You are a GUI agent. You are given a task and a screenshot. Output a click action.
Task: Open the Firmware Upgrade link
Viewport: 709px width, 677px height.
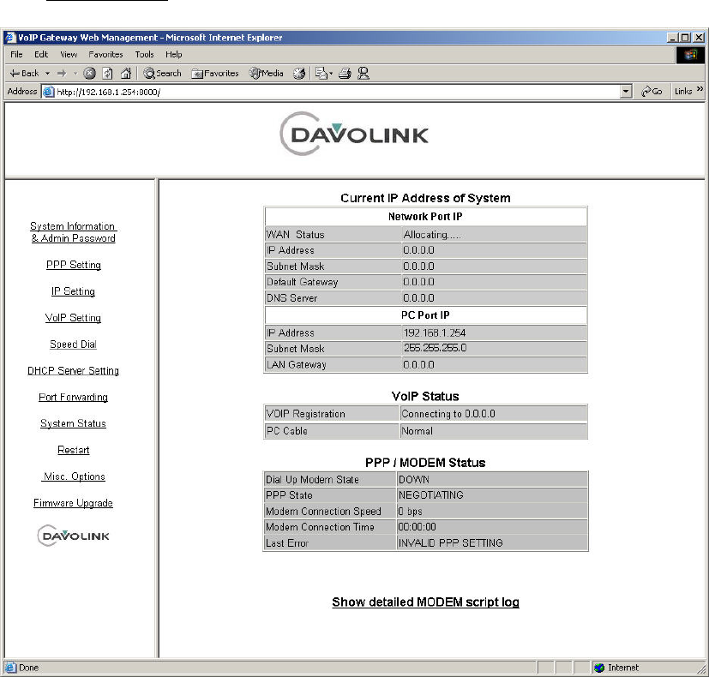tap(73, 503)
